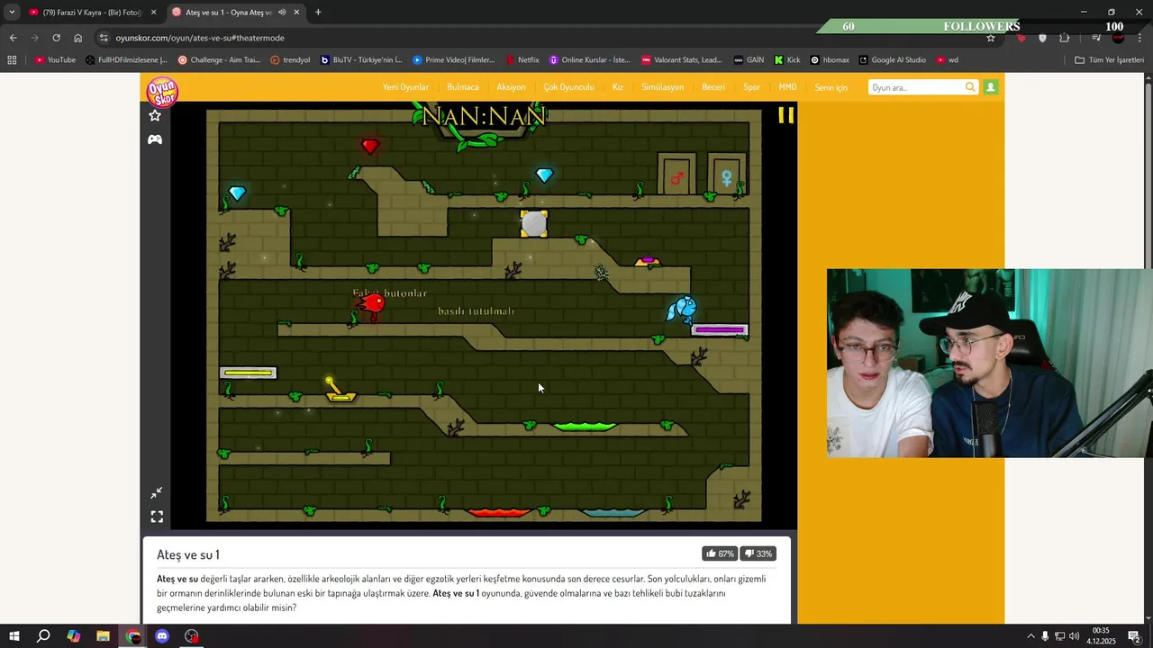The height and width of the screenshot is (648, 1153).
Task: Expand the tab search dropdown arrow
Action: (12, 13)
